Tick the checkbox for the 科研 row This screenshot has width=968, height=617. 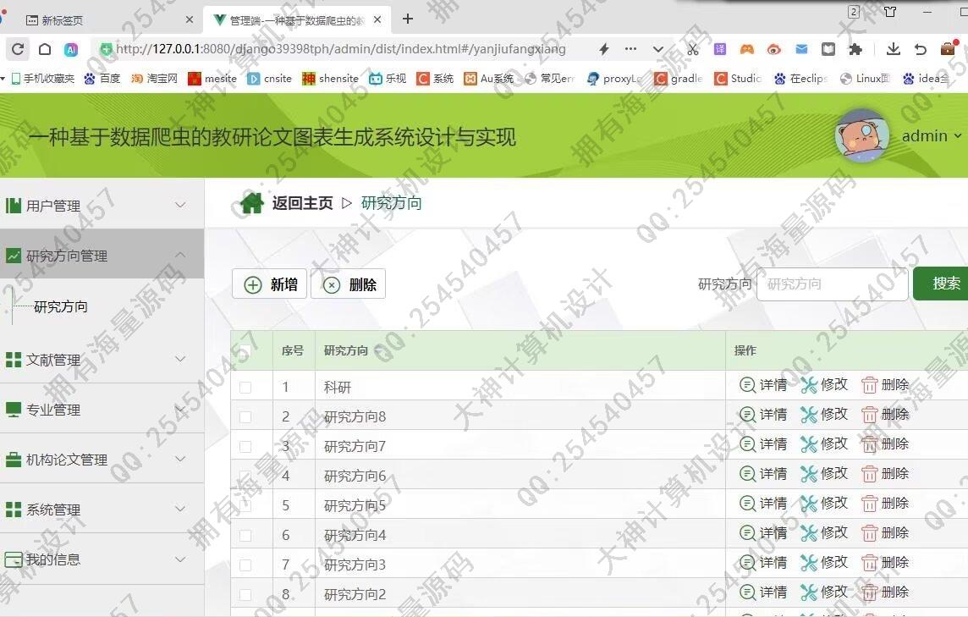245,388
